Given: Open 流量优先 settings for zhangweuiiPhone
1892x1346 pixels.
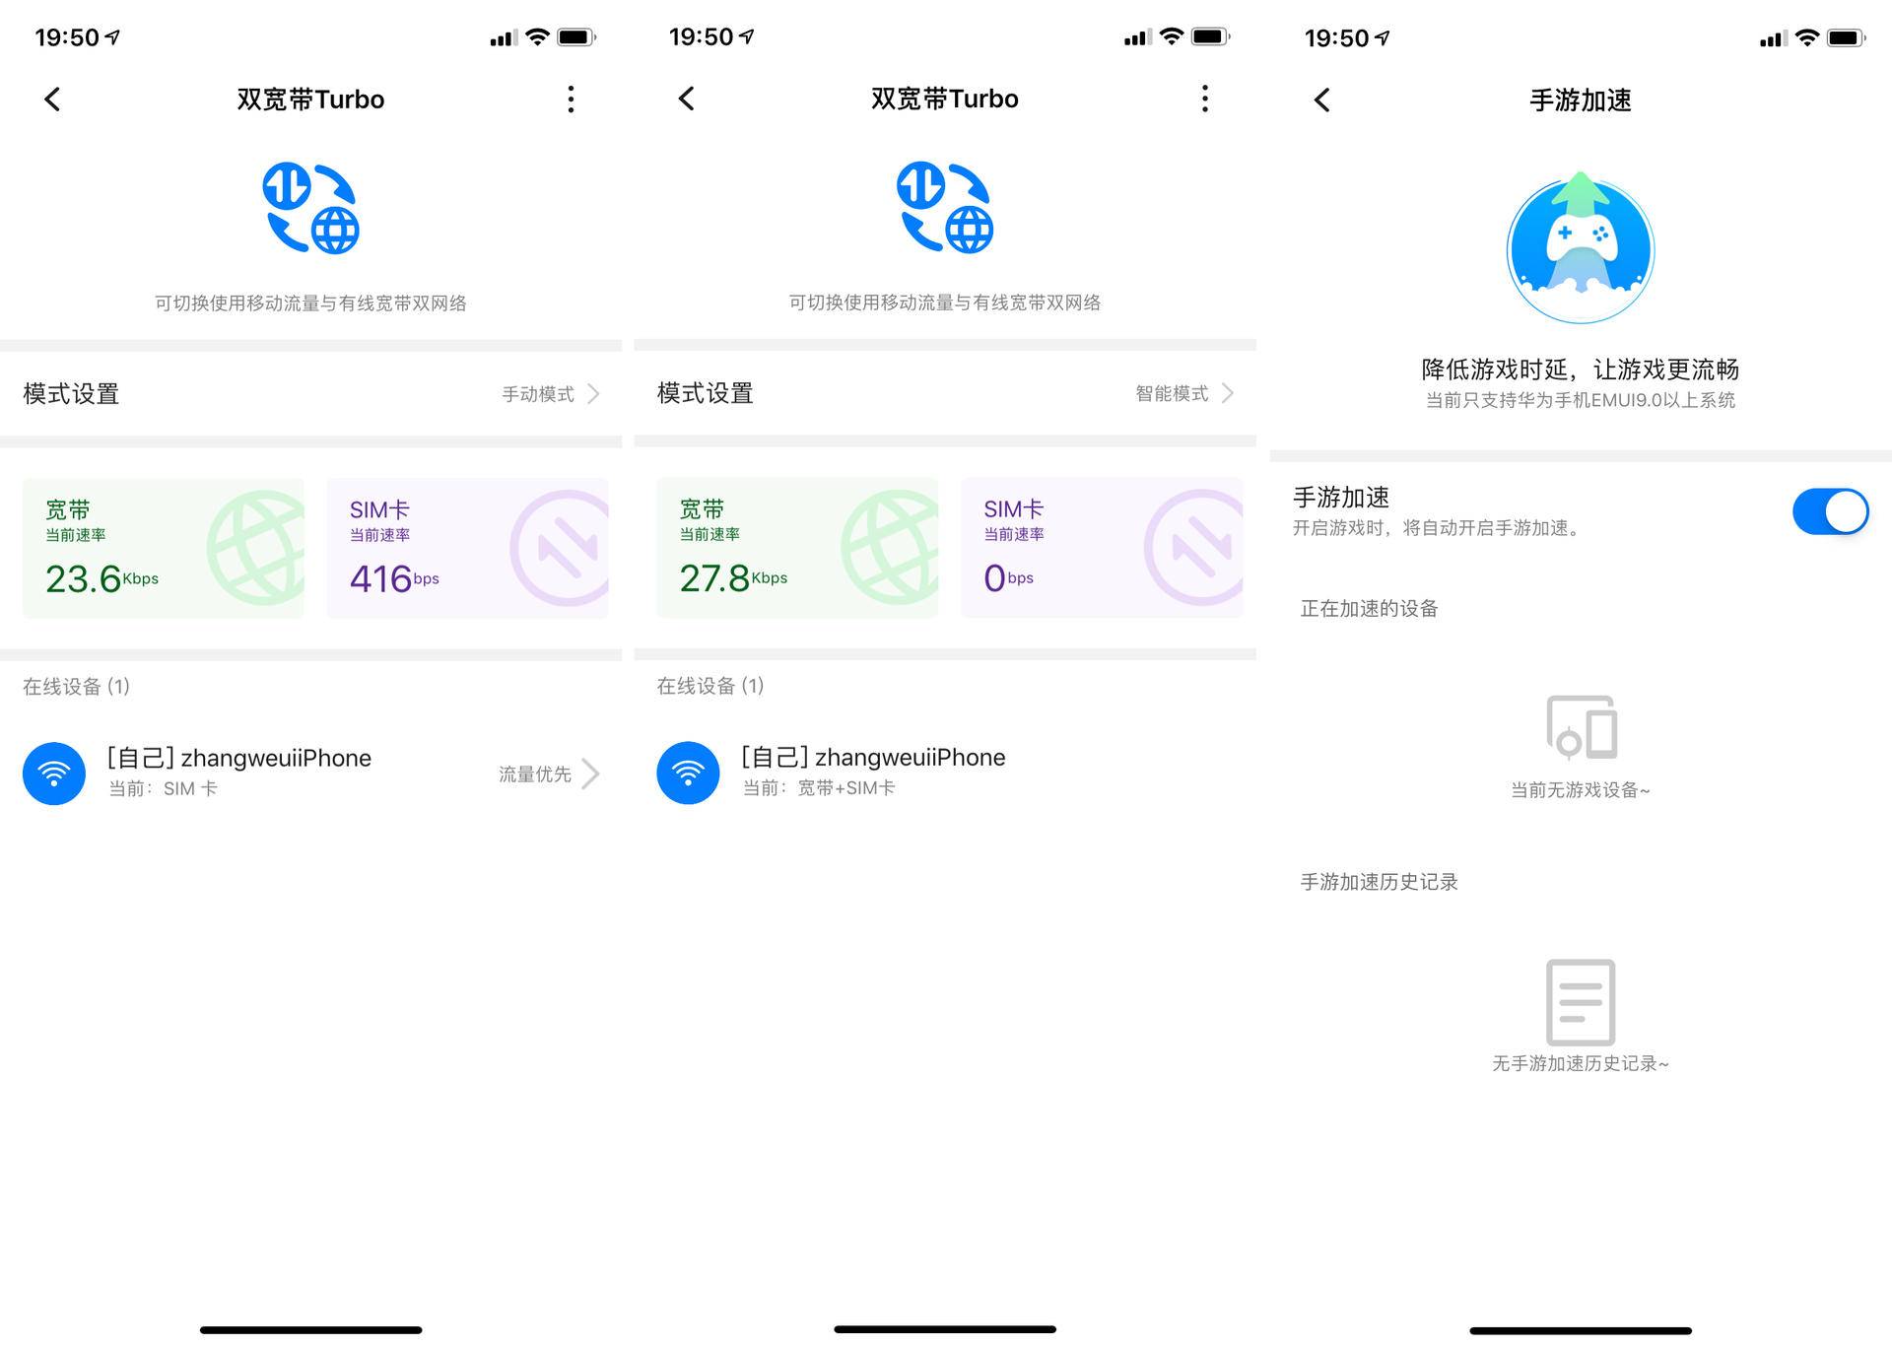Looking at the screenshot, I should [x=533, y=774].
